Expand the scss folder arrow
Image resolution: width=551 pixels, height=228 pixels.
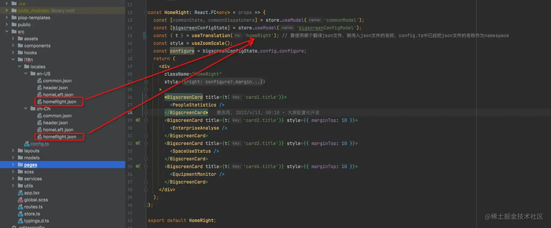(13, 172)
